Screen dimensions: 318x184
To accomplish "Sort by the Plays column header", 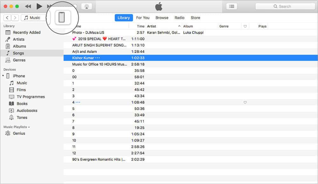I will point(262,26).
